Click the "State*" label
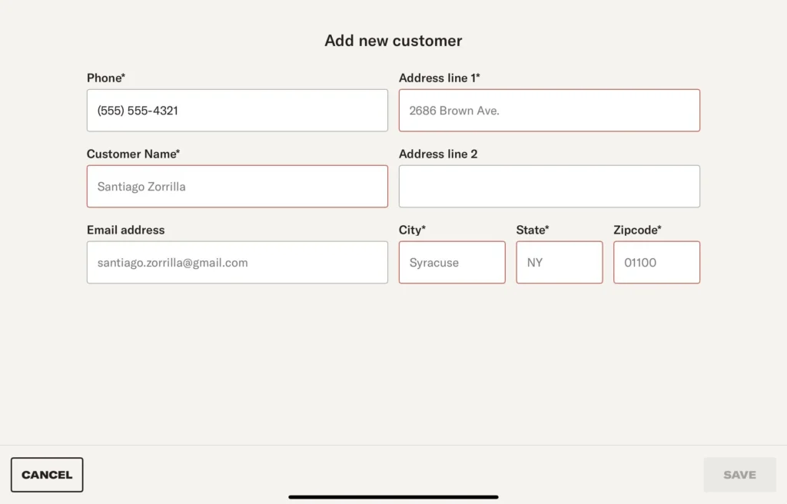This screenshot has height=504, width=787. point(532,230)
